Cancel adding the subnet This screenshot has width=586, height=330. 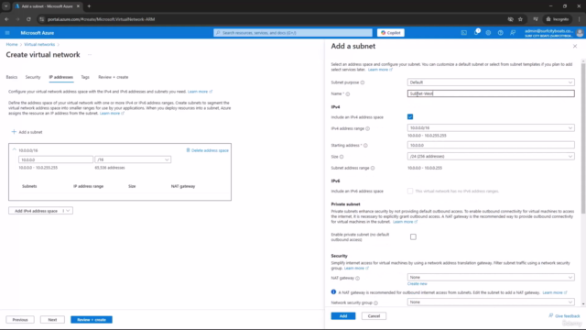click(374, 316)
